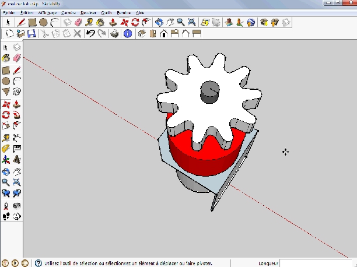Screen dimensions: 357x267
Task: Activate the Look Around eye tool
Action: [x=17, y=206]
